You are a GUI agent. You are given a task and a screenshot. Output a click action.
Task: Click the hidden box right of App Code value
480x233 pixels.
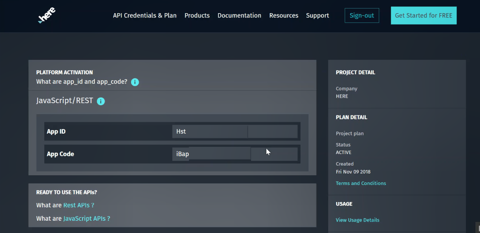[274, 154]
